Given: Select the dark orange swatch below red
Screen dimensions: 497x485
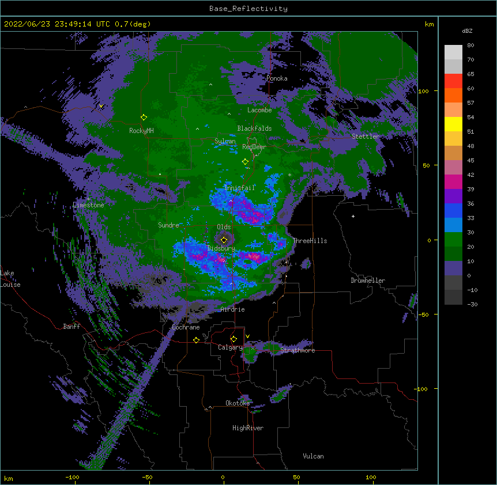Looking at the screenshot, I should click(x=453, y=95).
